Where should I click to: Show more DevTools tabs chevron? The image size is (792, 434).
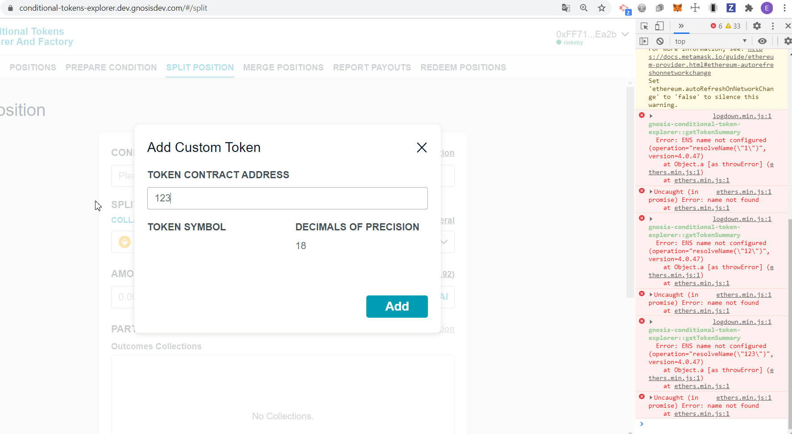point(681,26)
